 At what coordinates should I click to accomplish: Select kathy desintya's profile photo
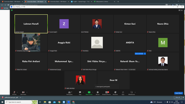click(x=80, y=80)
